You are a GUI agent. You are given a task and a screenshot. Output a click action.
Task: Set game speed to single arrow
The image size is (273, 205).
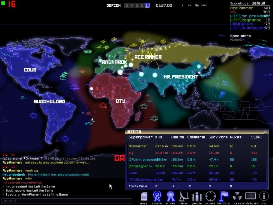click(182, 5)
